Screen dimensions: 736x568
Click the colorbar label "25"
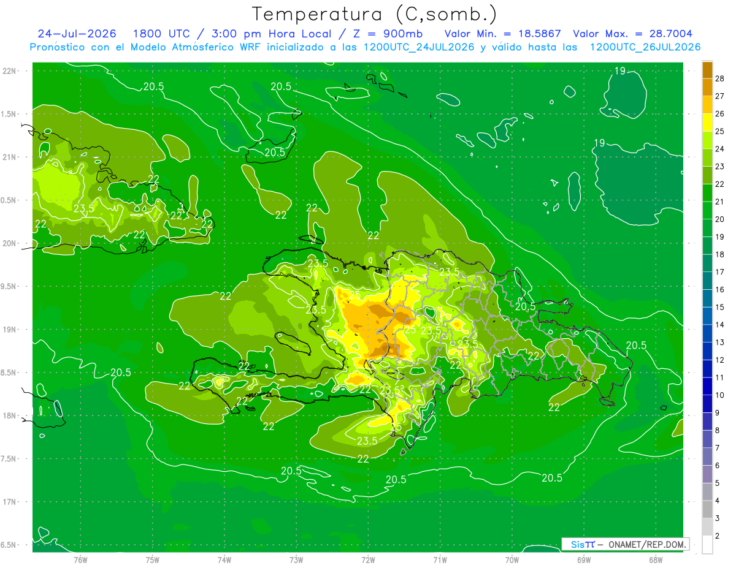click(x=720, y=131)
